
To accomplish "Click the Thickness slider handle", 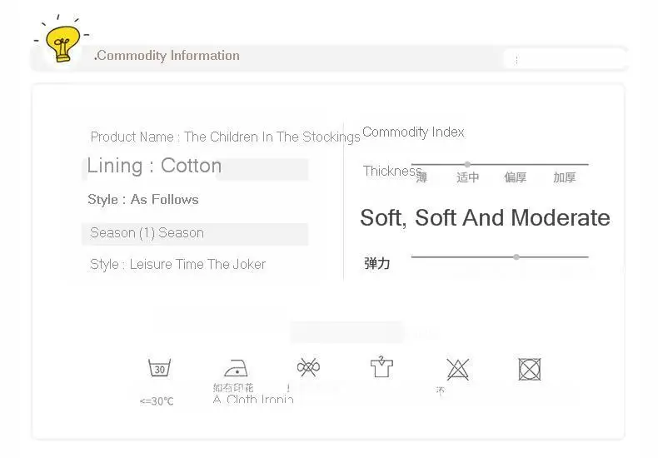I will (x=467, y=164).
